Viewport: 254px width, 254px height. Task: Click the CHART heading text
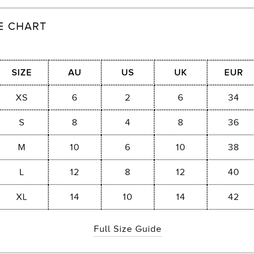click(27, 26)
